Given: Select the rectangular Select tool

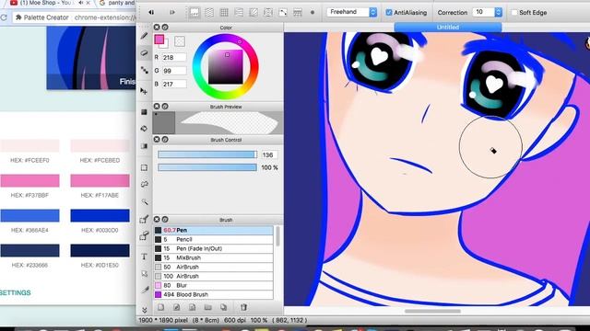Looking at the screenshot, I should click(144, 167).
